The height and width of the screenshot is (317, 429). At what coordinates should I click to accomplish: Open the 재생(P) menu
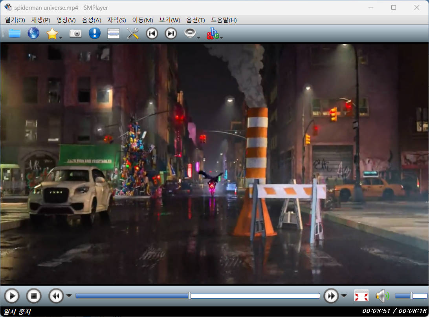(x=40, y=20)
